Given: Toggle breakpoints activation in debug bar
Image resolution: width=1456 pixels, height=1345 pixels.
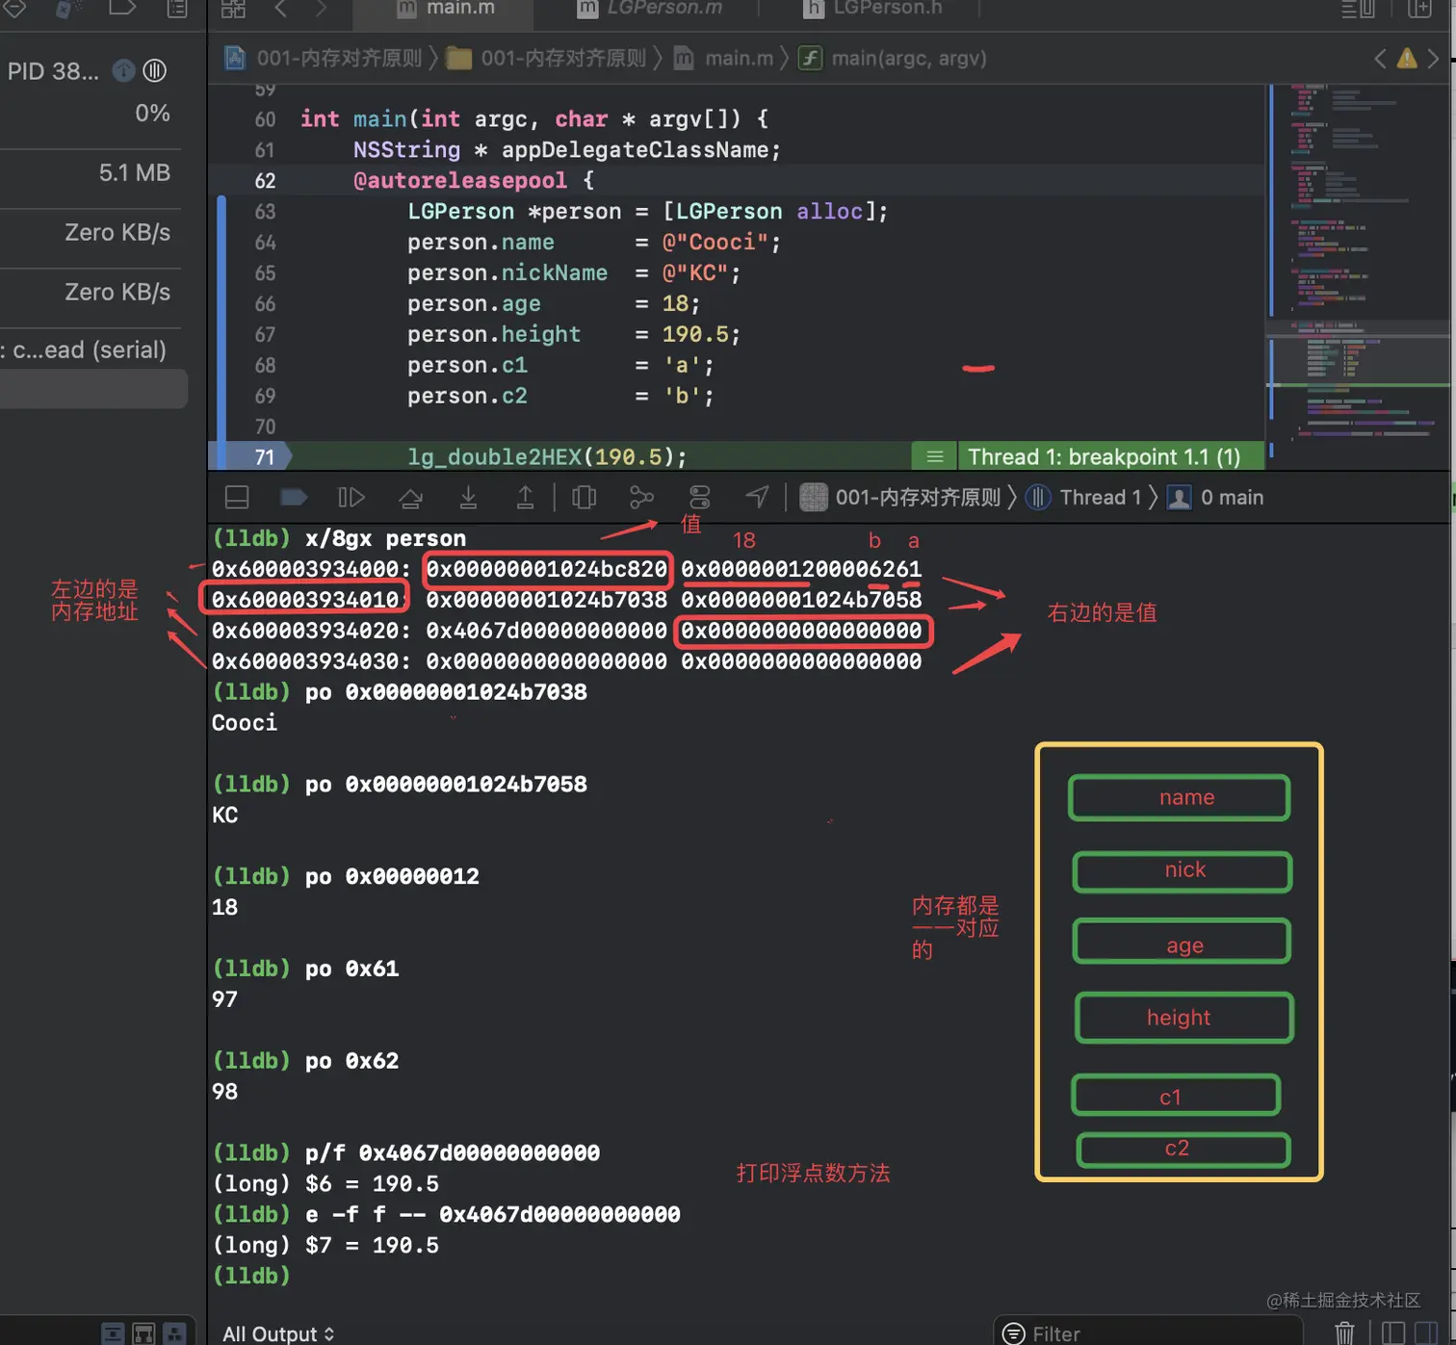Looking at the screenshot, I should point(294,497).
